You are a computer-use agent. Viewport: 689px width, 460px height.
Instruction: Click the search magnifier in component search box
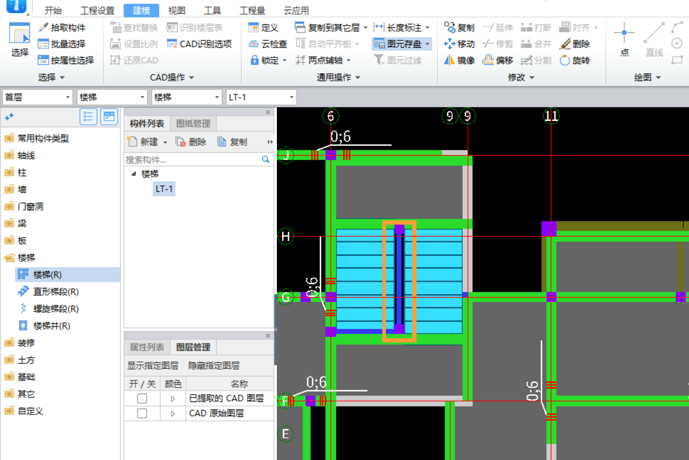pos(265,160)
